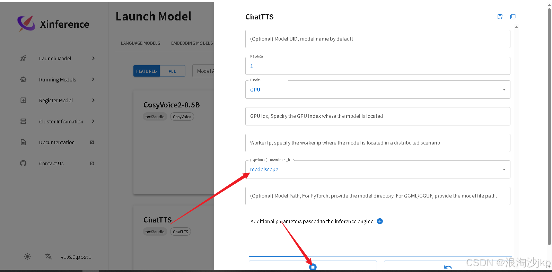Expand the Launch Model sidebar chevron
Viewport: 552px width, 272px height.
point(93,58)
